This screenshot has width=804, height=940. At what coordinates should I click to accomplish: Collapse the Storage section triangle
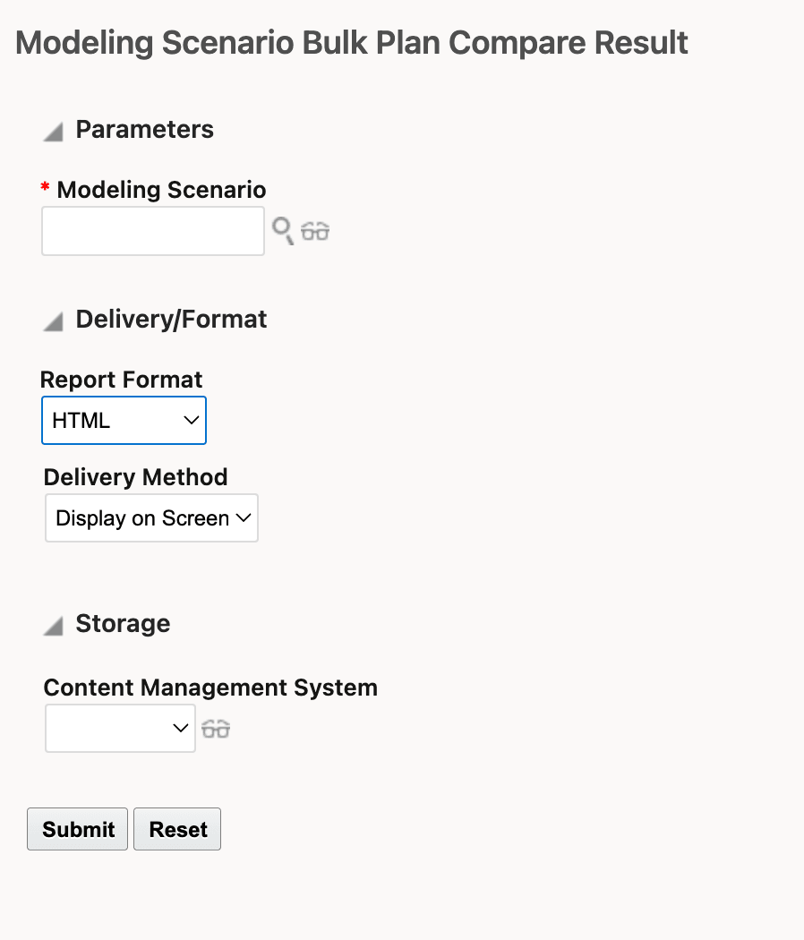pos(54,626)
